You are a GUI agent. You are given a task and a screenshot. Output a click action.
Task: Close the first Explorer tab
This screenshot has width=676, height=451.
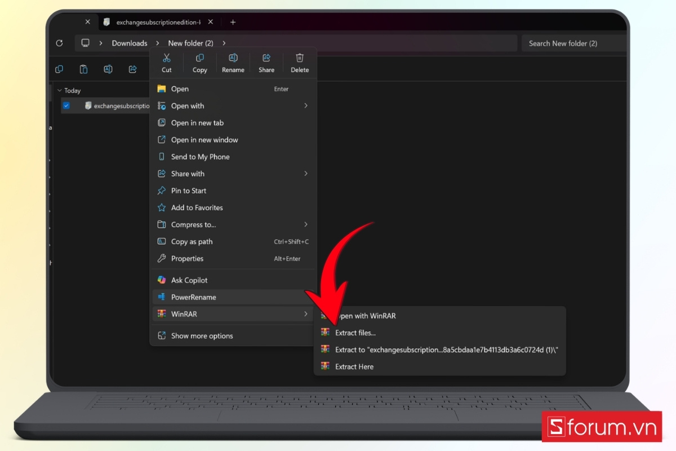tap(87, 22)
